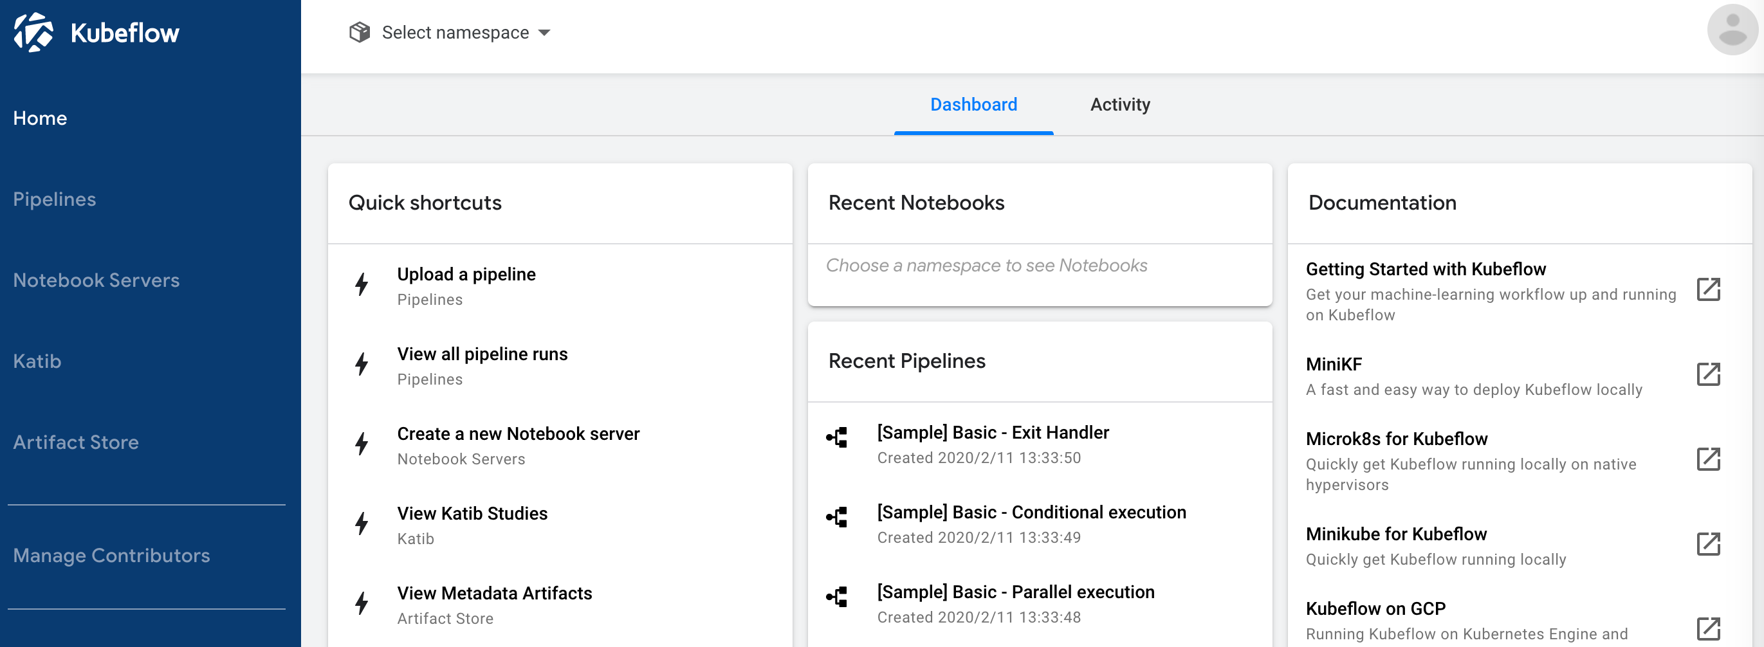Image resolution: width=1764 pixels, height=647 pixels.
Task: Click pipeline icon for Basic - Parallel execution
Action: [837, 597]
